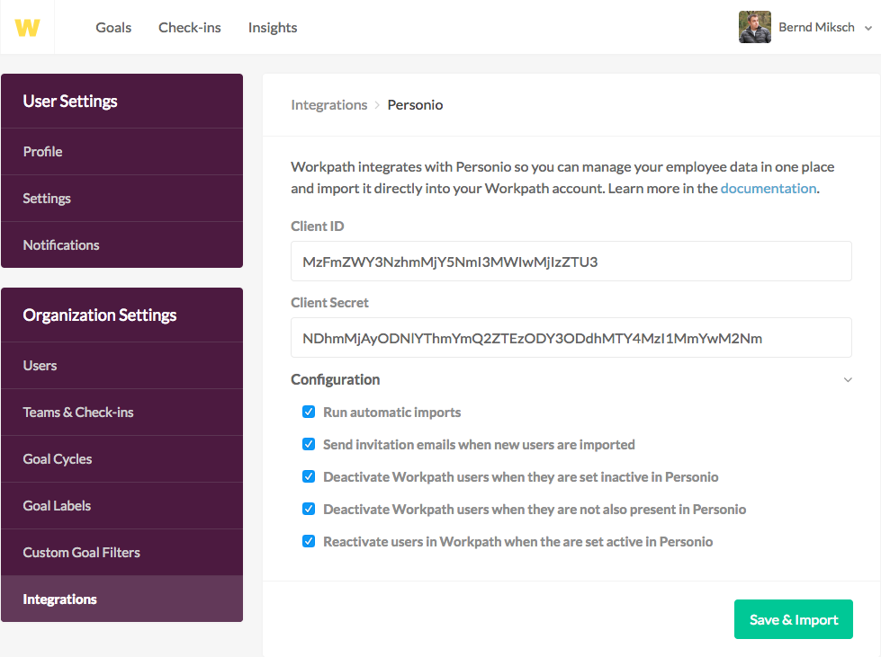
Task: Uncheck Run automatic imports
Action: coord(309,412)
